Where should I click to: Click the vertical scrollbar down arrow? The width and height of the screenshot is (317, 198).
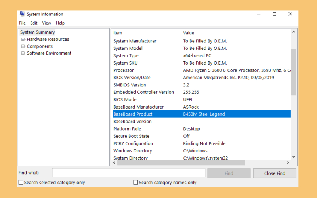(294, 157)
